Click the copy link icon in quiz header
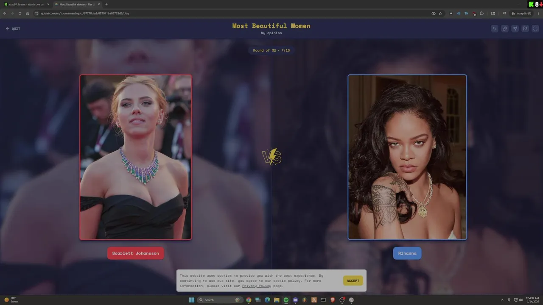This screenshot has height=305, width=543. [x=505, y=28]
